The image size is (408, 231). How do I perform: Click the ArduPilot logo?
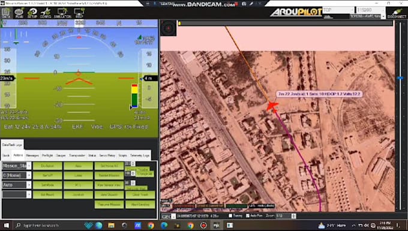coord(296,12)
